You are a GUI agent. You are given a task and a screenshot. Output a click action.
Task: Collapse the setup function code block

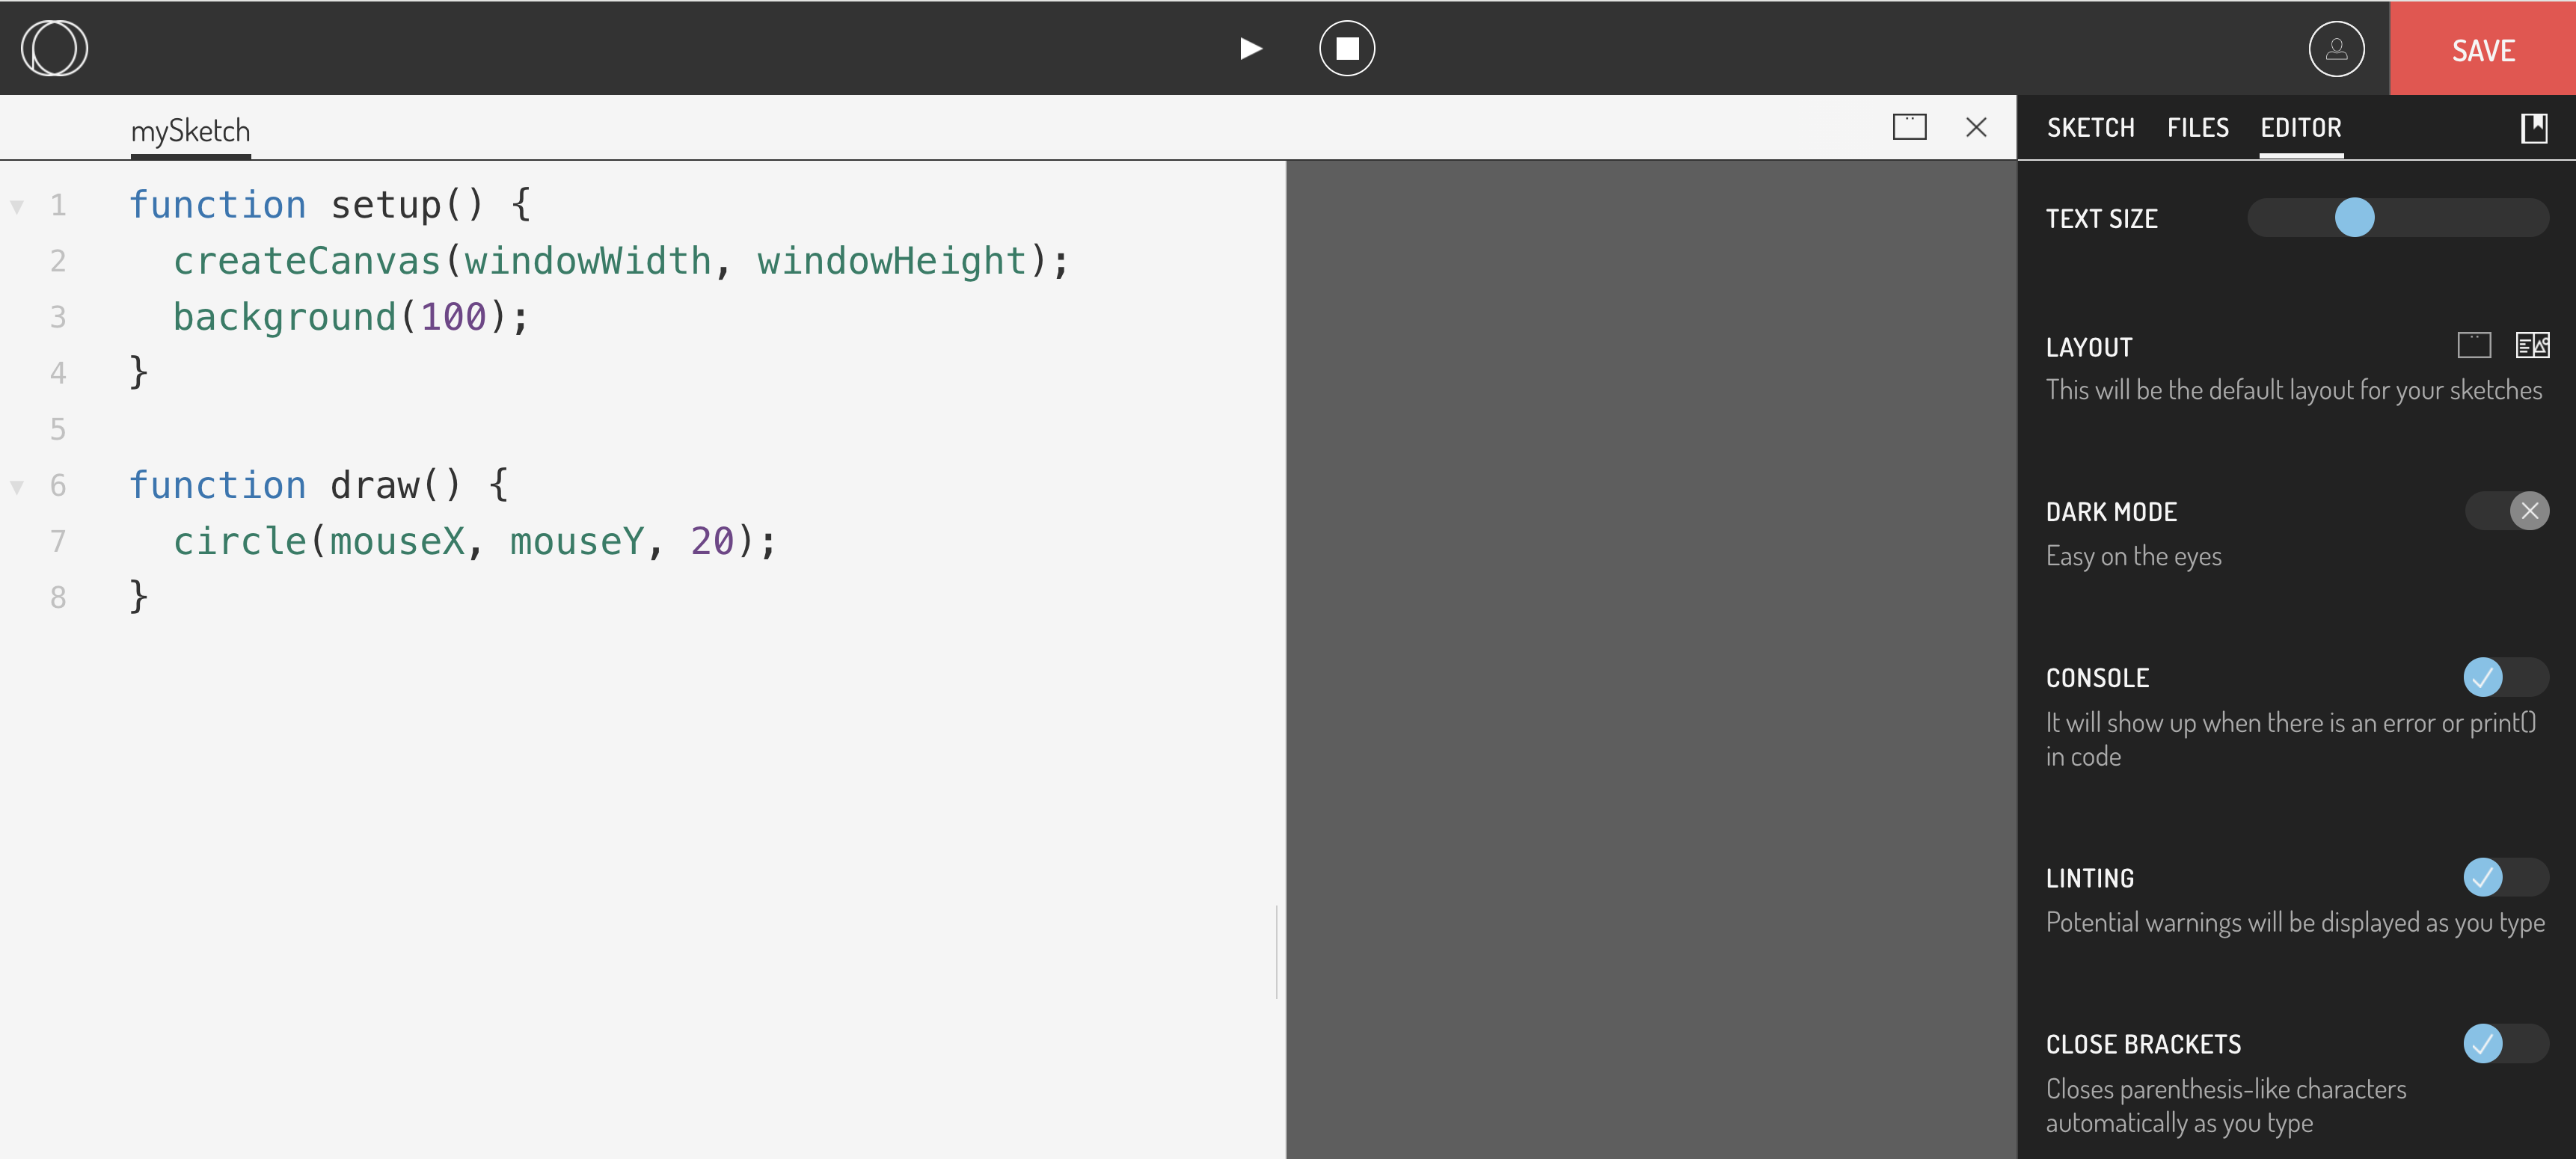pos(16,204)
